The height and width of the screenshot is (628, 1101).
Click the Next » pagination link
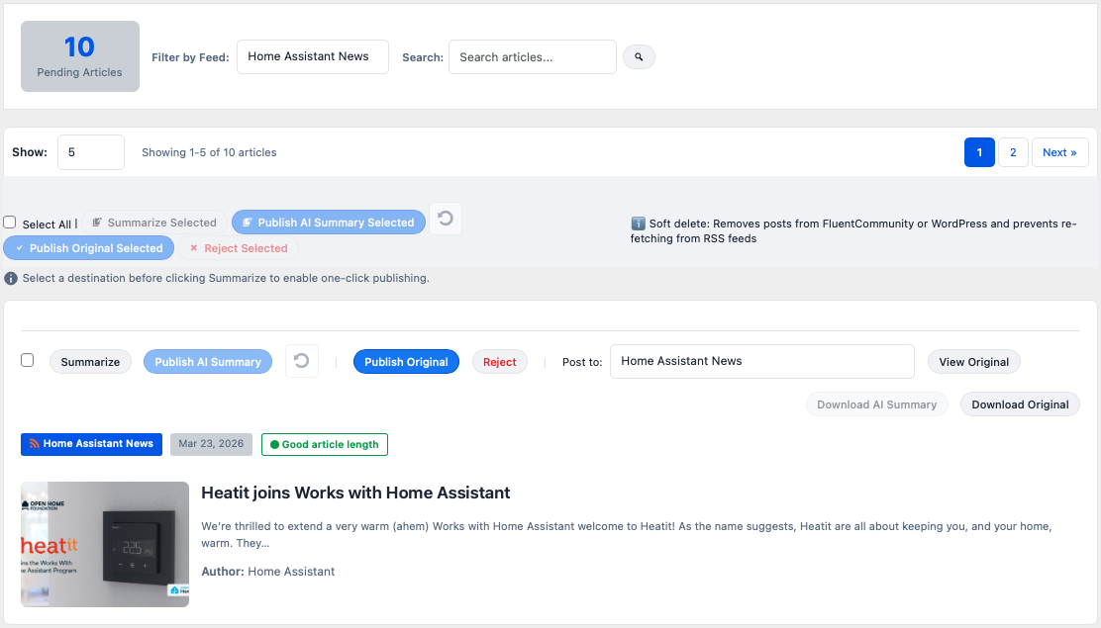pyautogui.click(x=1059, y=152)
